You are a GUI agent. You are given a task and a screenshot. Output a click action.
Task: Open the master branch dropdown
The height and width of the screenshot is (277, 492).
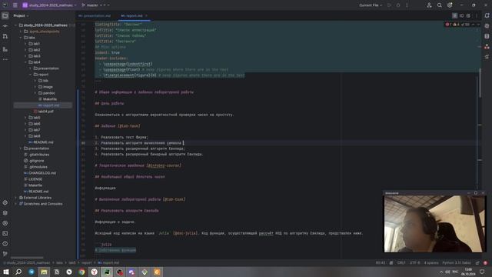point(95,5)
